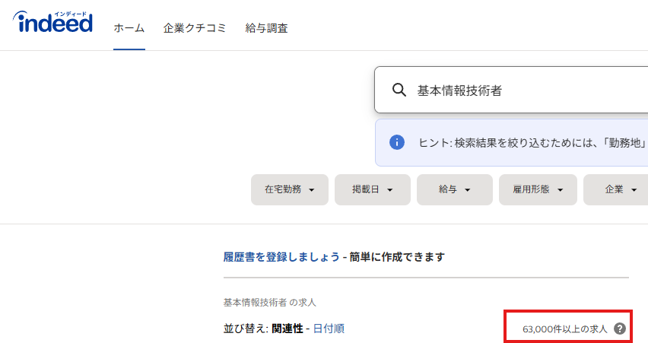
Task: Click the 63,000件以上の求人 count text
Action: [x=565, y=329]
